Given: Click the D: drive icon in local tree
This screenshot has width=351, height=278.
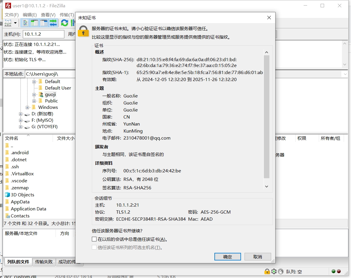Looking at the screenshot, I should 27,114.
